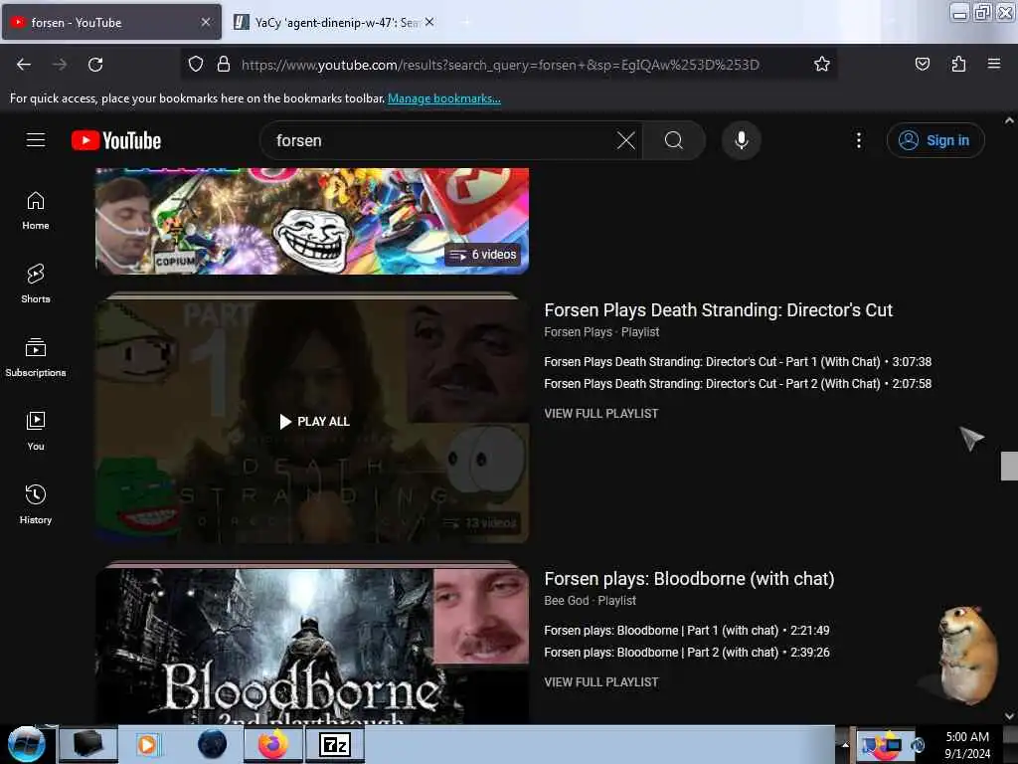Open YouTube settings three-dot menu
1018x764 pixels.
click(x=858, y=140)
